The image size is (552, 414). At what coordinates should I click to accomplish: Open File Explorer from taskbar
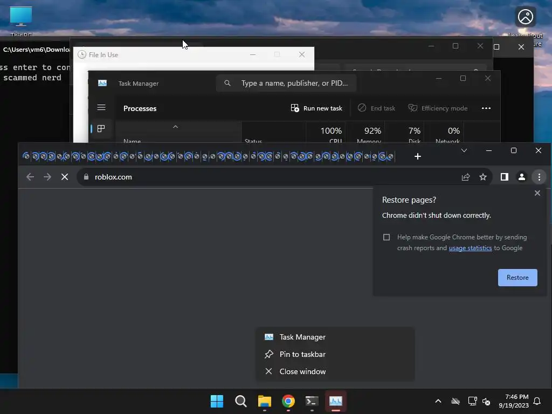pyautogui.click(x=264, y=401)
